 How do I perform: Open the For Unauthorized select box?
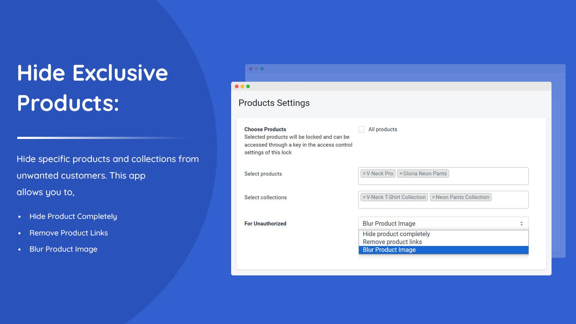tap(439, 224)
